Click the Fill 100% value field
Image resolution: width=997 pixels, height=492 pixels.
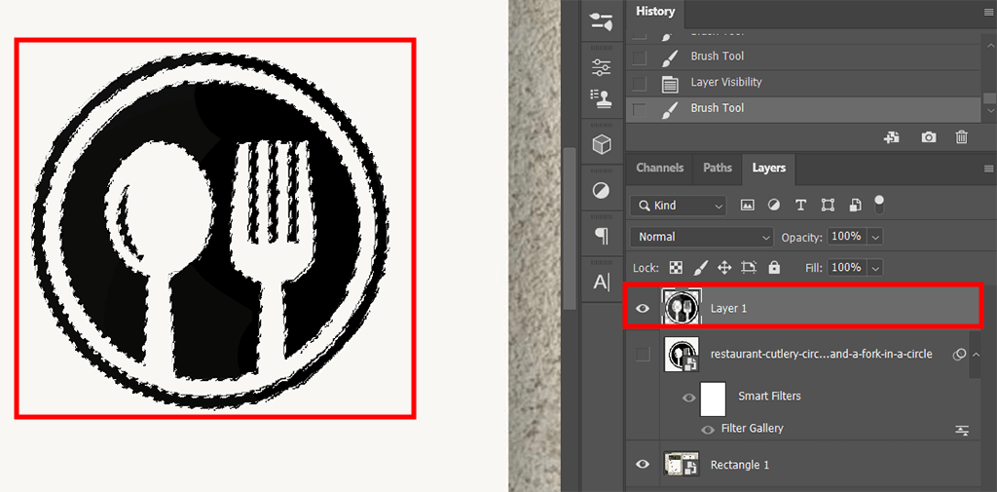click(x=846, y=267)
